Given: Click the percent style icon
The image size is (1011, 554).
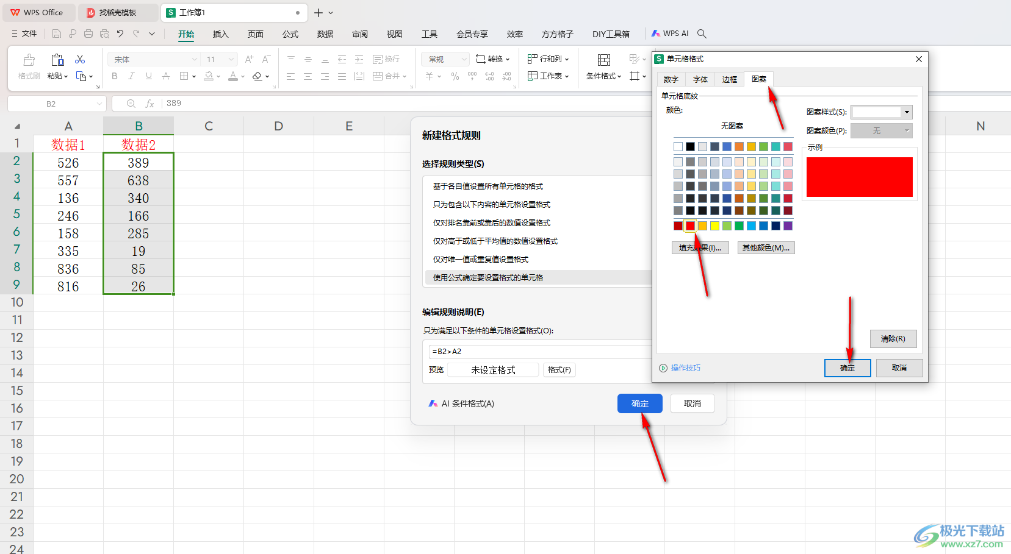Looking at the screenshot, I should coord(455,76).
